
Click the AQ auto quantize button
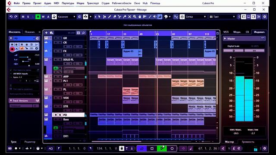(50, 149)
